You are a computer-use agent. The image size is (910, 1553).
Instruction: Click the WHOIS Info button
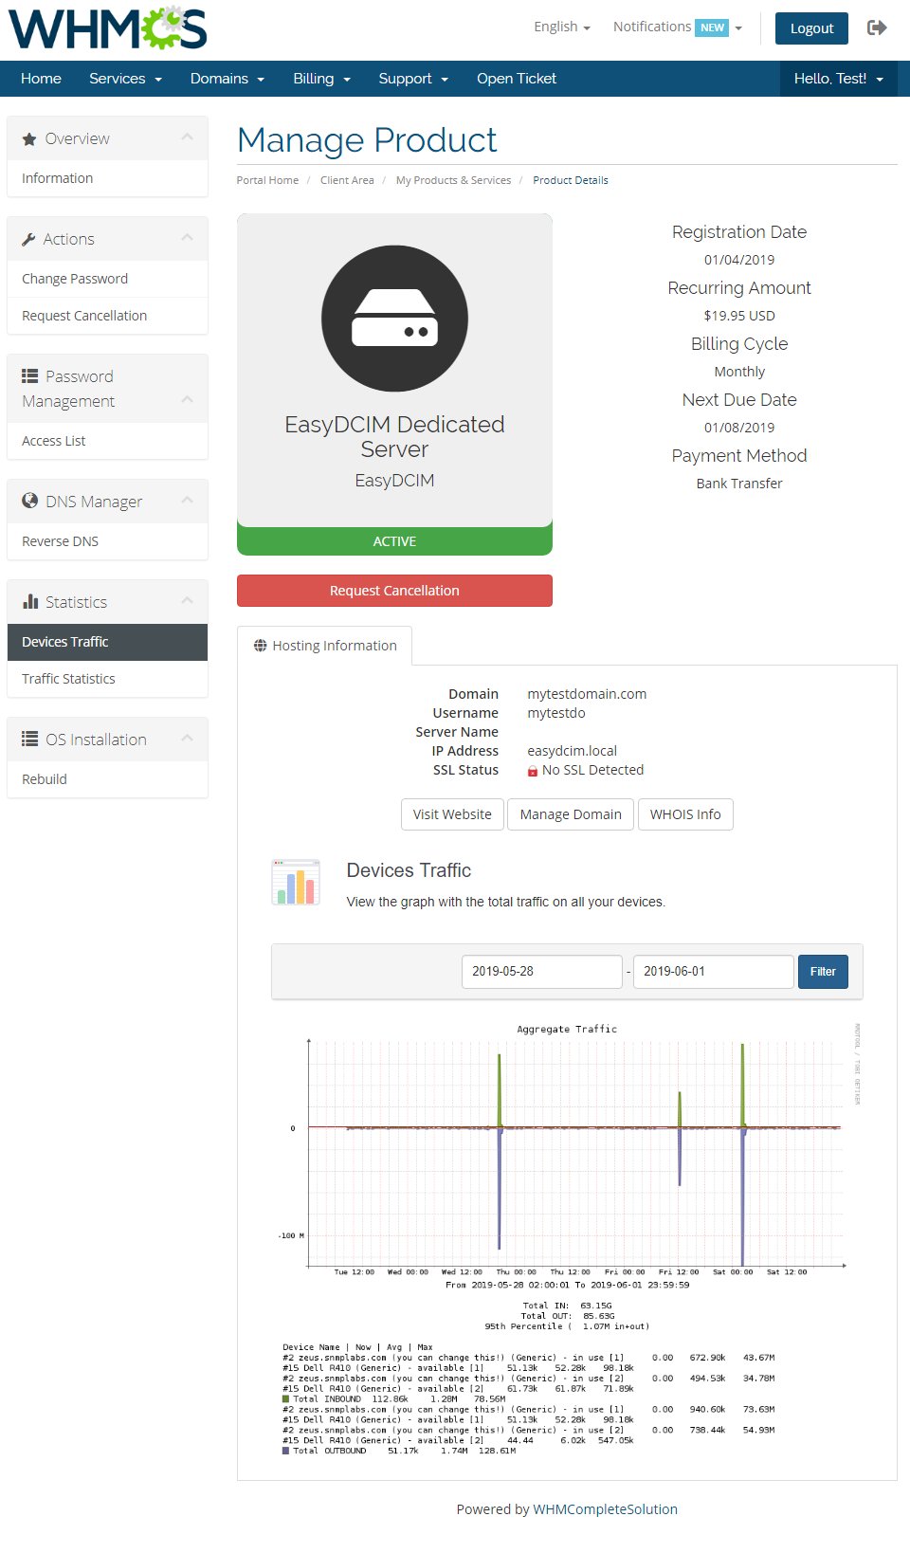point(685,814)
